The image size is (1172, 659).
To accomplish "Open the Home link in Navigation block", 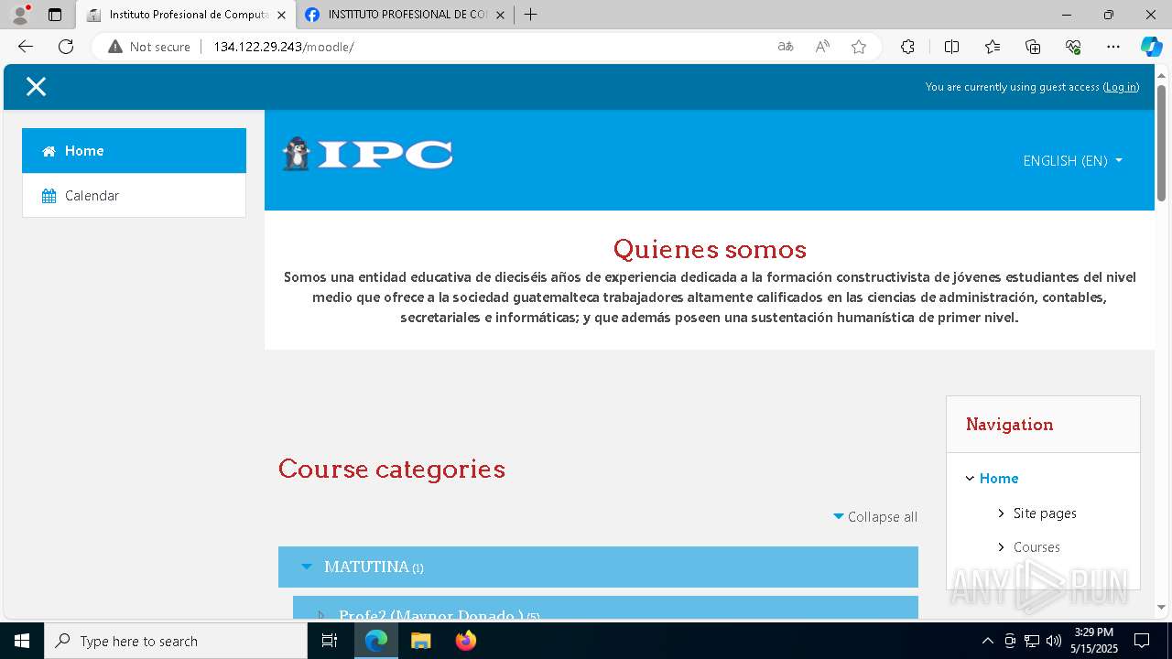I will click(999, 479).
